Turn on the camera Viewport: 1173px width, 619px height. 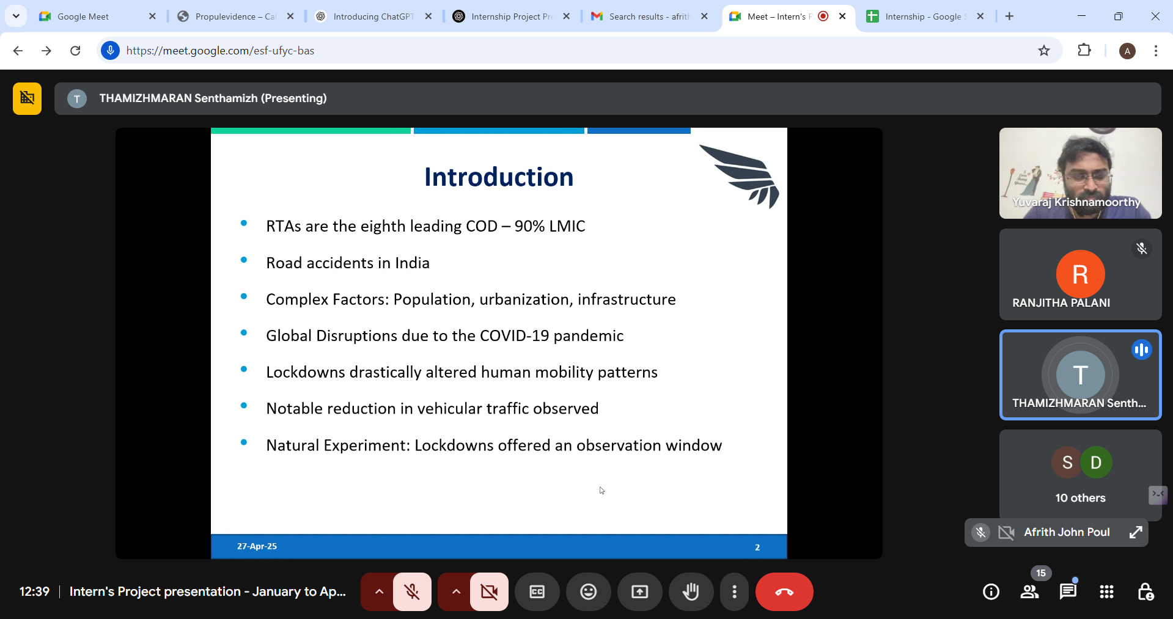coord(489,592)
